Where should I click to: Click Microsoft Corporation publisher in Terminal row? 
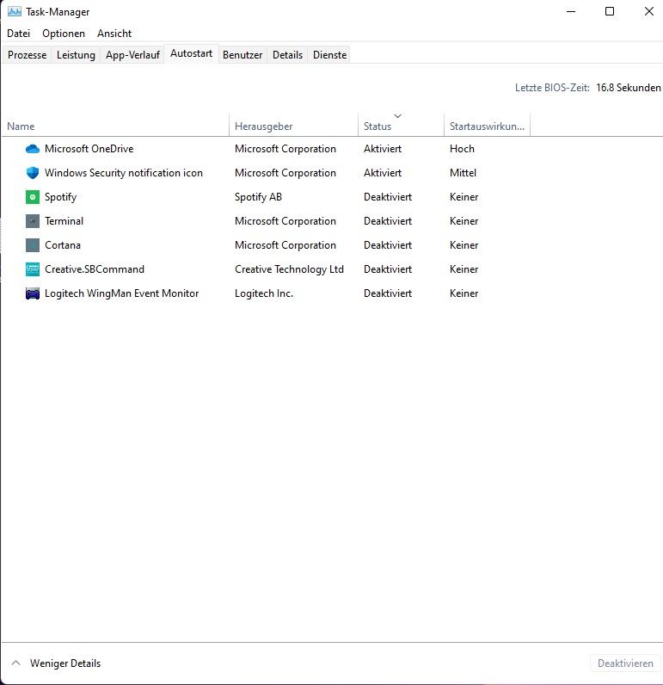[285, 221]
